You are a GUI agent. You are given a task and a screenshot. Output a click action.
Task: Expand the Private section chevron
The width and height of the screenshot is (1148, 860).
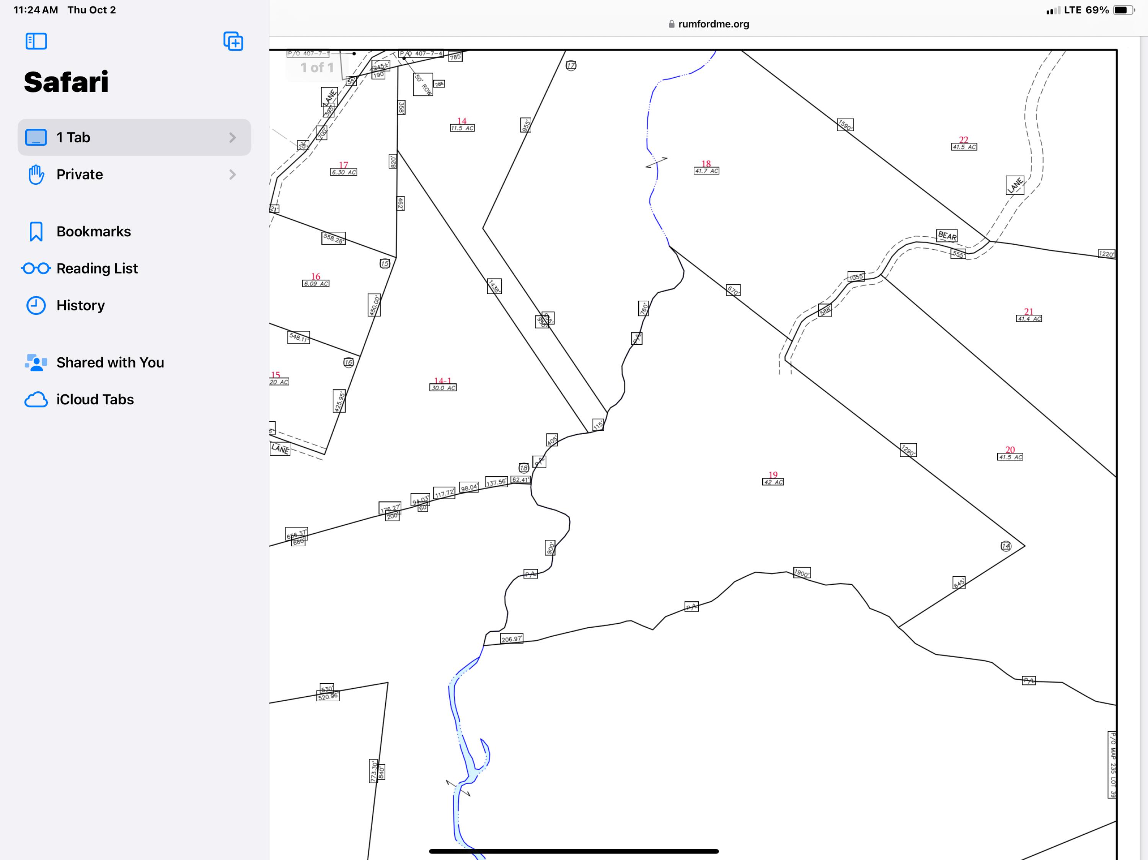[233, 174]
